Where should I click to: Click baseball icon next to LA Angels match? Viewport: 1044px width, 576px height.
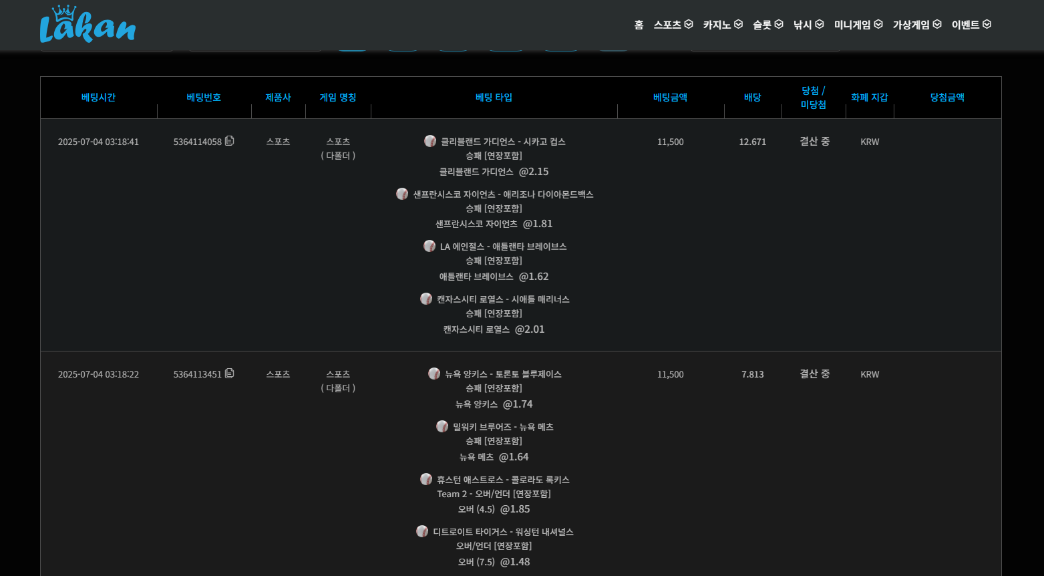tap(429, 246)
